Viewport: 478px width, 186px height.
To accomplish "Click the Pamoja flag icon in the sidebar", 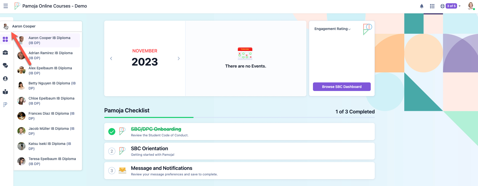I will 5,105.
